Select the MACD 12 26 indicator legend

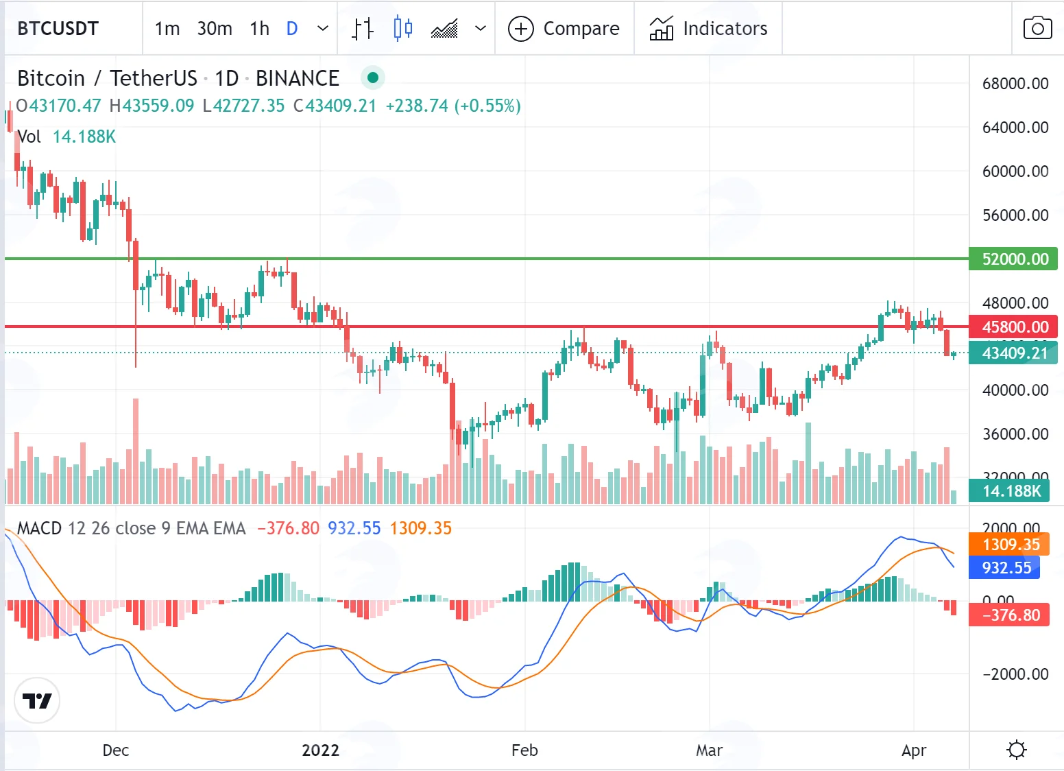132,528
